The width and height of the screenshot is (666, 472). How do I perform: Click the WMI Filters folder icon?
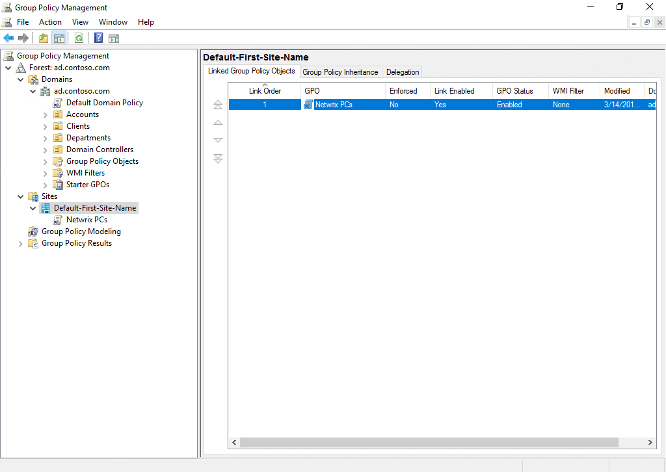tap(58, 173)
